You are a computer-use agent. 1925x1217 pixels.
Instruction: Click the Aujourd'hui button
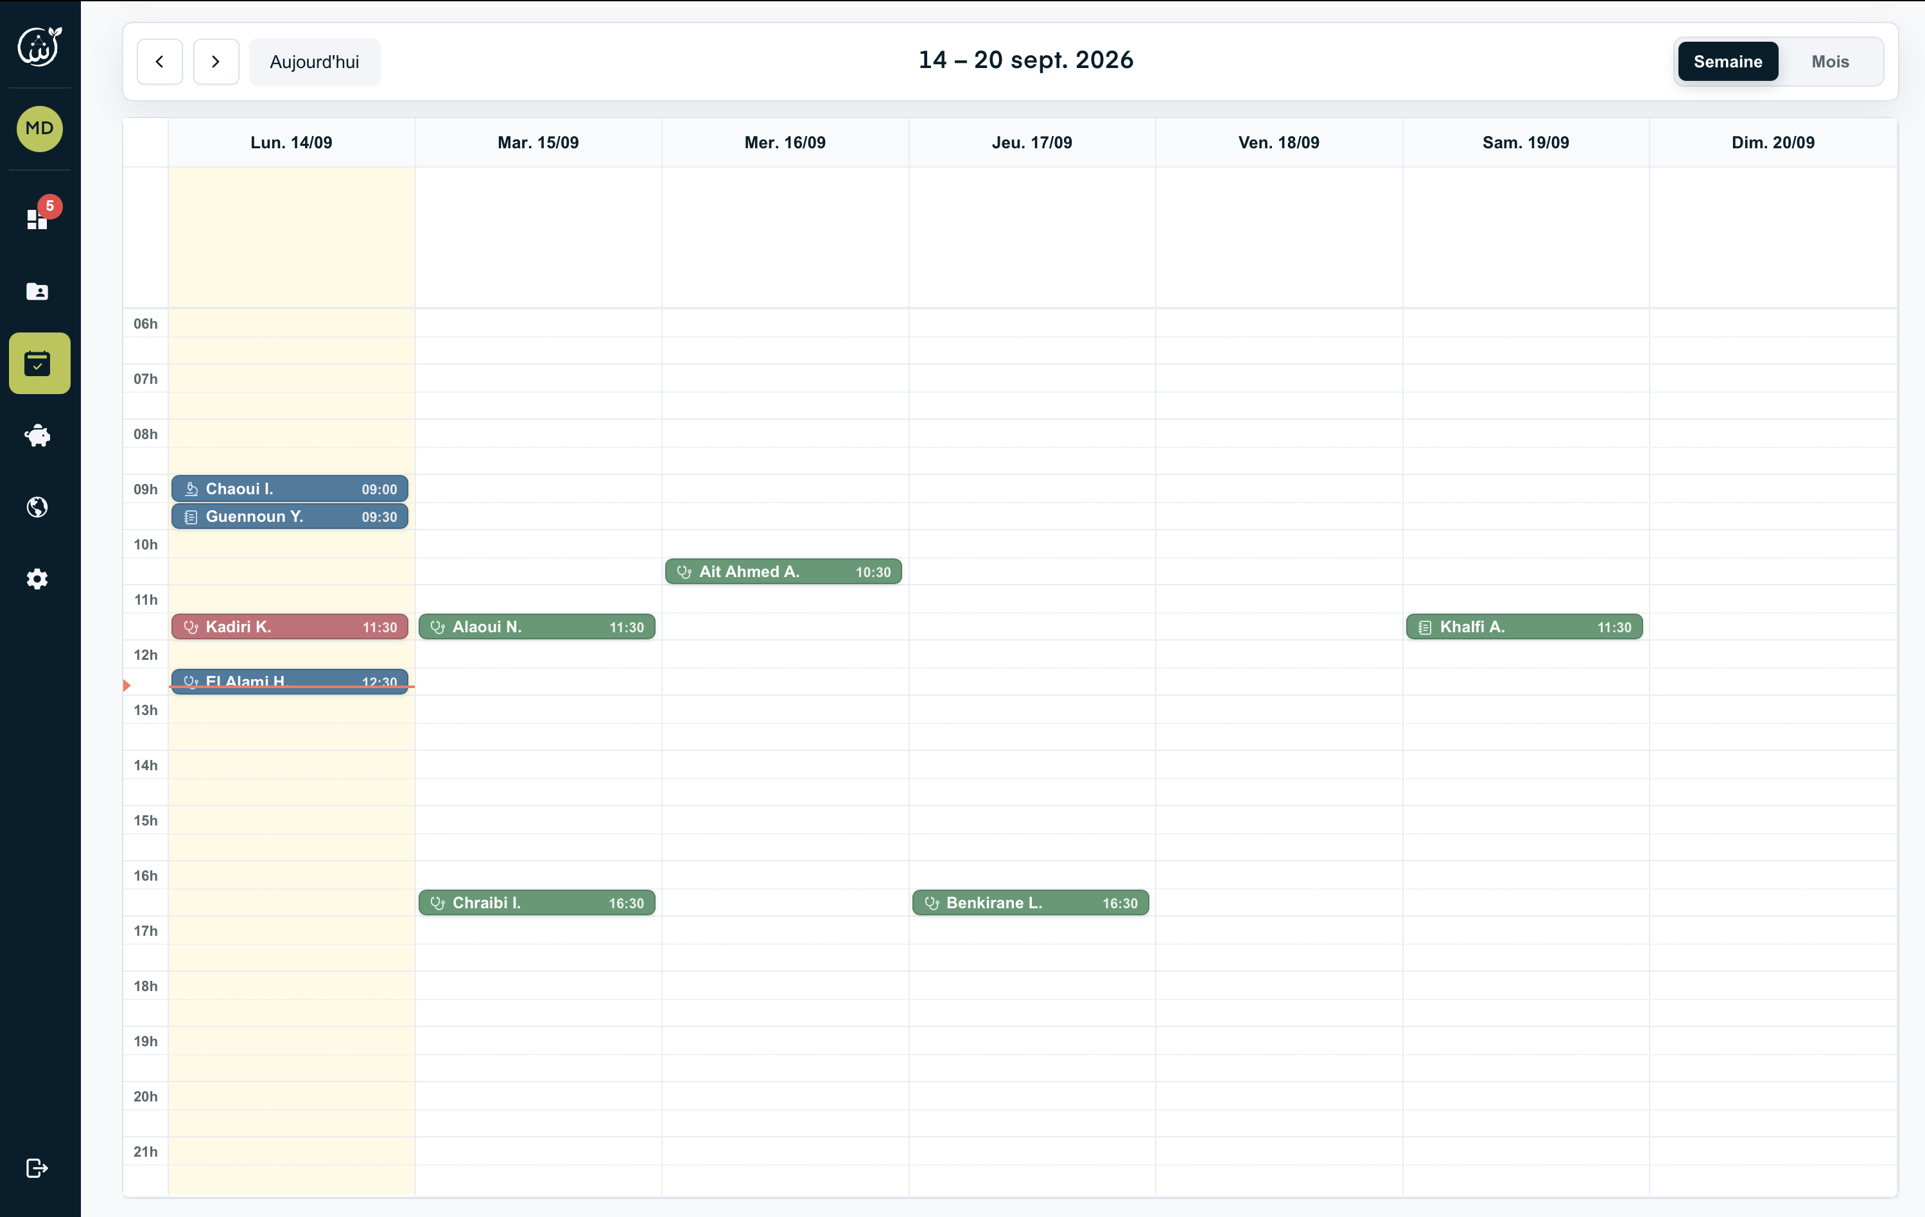click(x=314, y=62)
